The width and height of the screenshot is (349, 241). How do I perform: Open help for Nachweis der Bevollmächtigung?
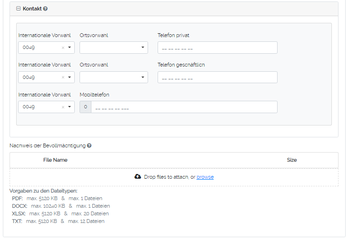(x=89, y=145)
